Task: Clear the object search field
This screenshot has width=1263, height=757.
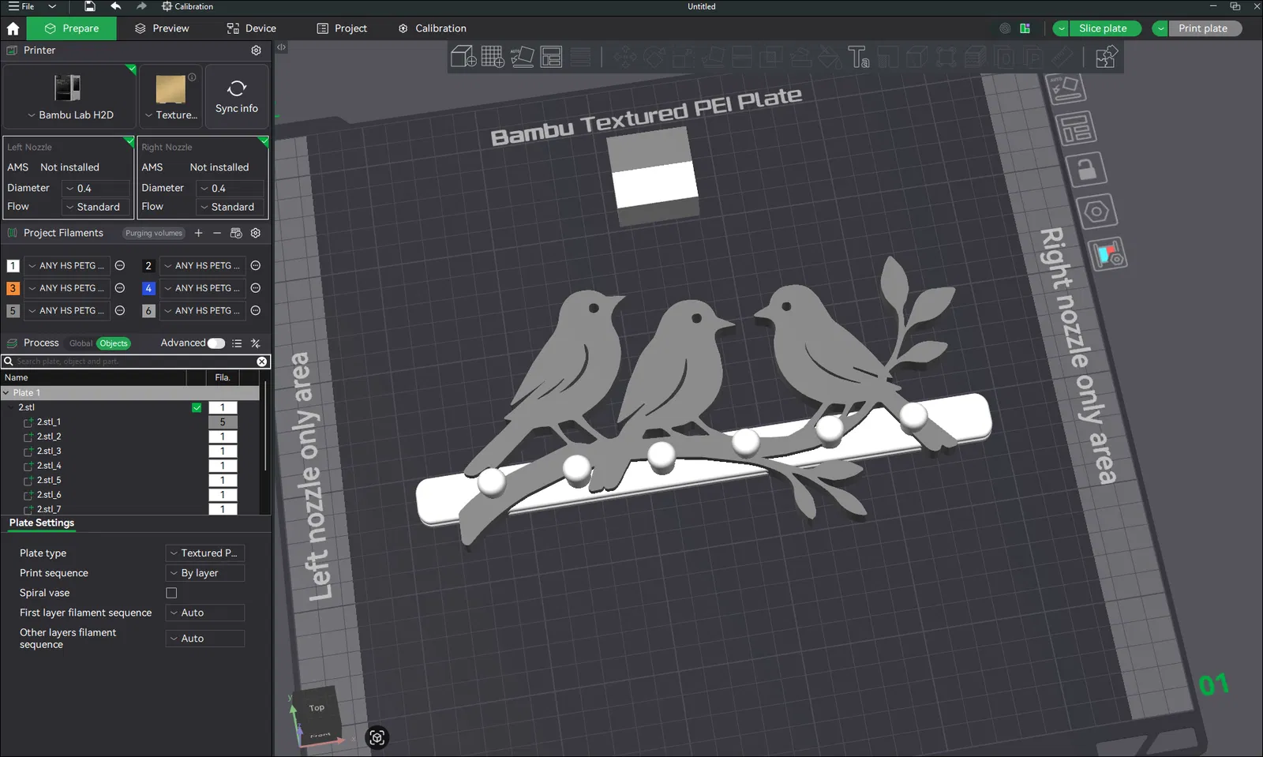Action: coord(262,362)
